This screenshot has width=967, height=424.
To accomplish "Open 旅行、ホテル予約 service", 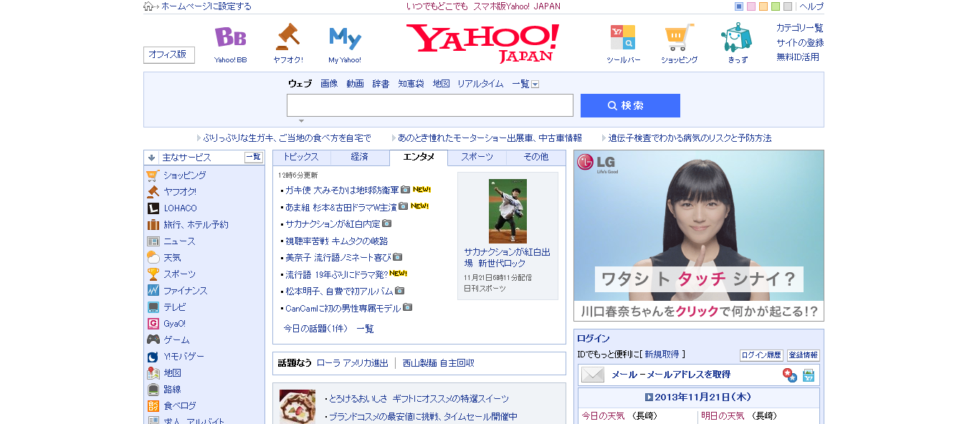I will point(196,224).
